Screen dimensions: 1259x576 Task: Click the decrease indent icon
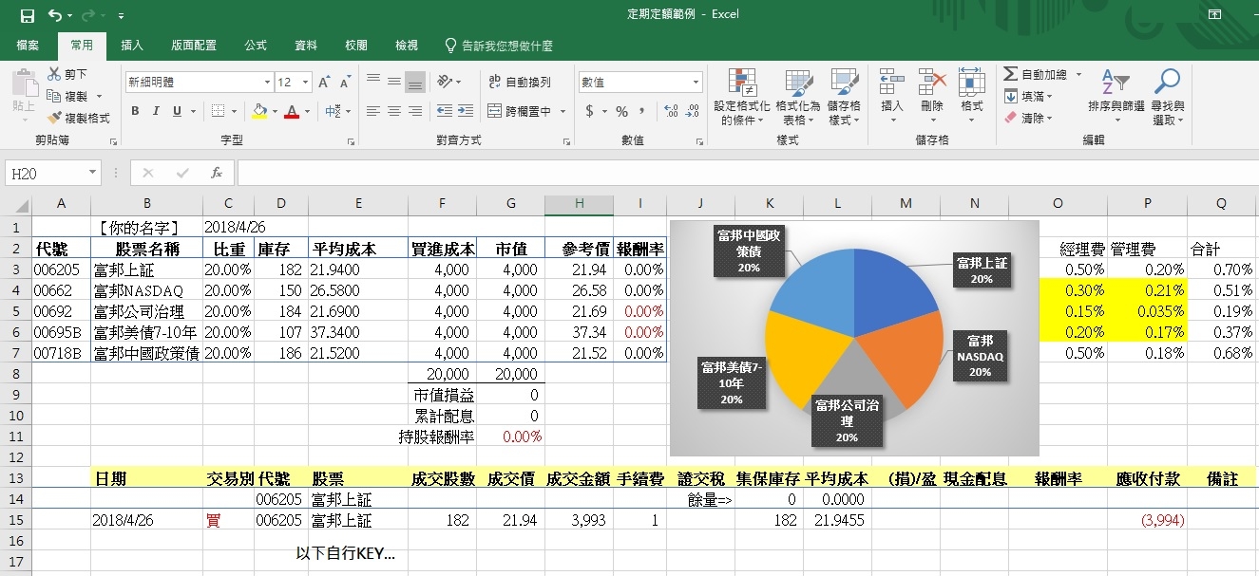pos(445,111)
